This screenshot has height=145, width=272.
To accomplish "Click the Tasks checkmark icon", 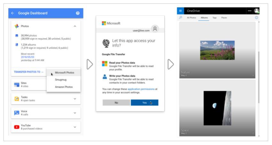I will 17,99.
